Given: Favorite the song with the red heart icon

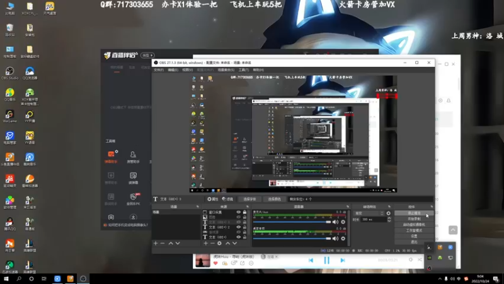Looking at the screenshot, I should point(215,263).
